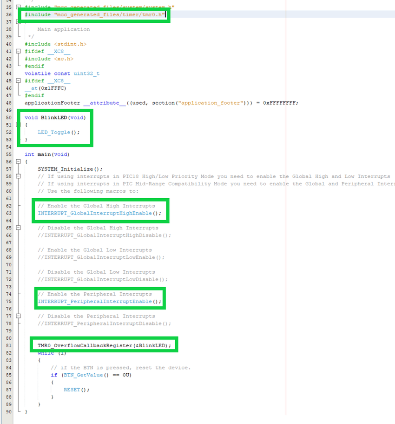Click the RESET macro call

pos(73,390)
